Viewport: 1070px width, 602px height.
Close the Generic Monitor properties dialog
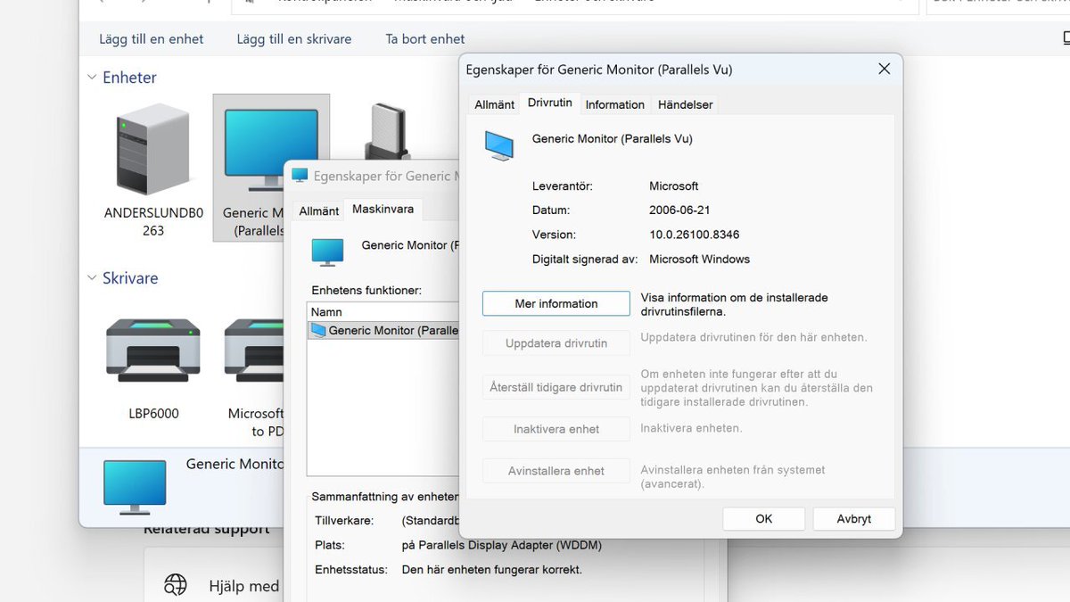884,69
